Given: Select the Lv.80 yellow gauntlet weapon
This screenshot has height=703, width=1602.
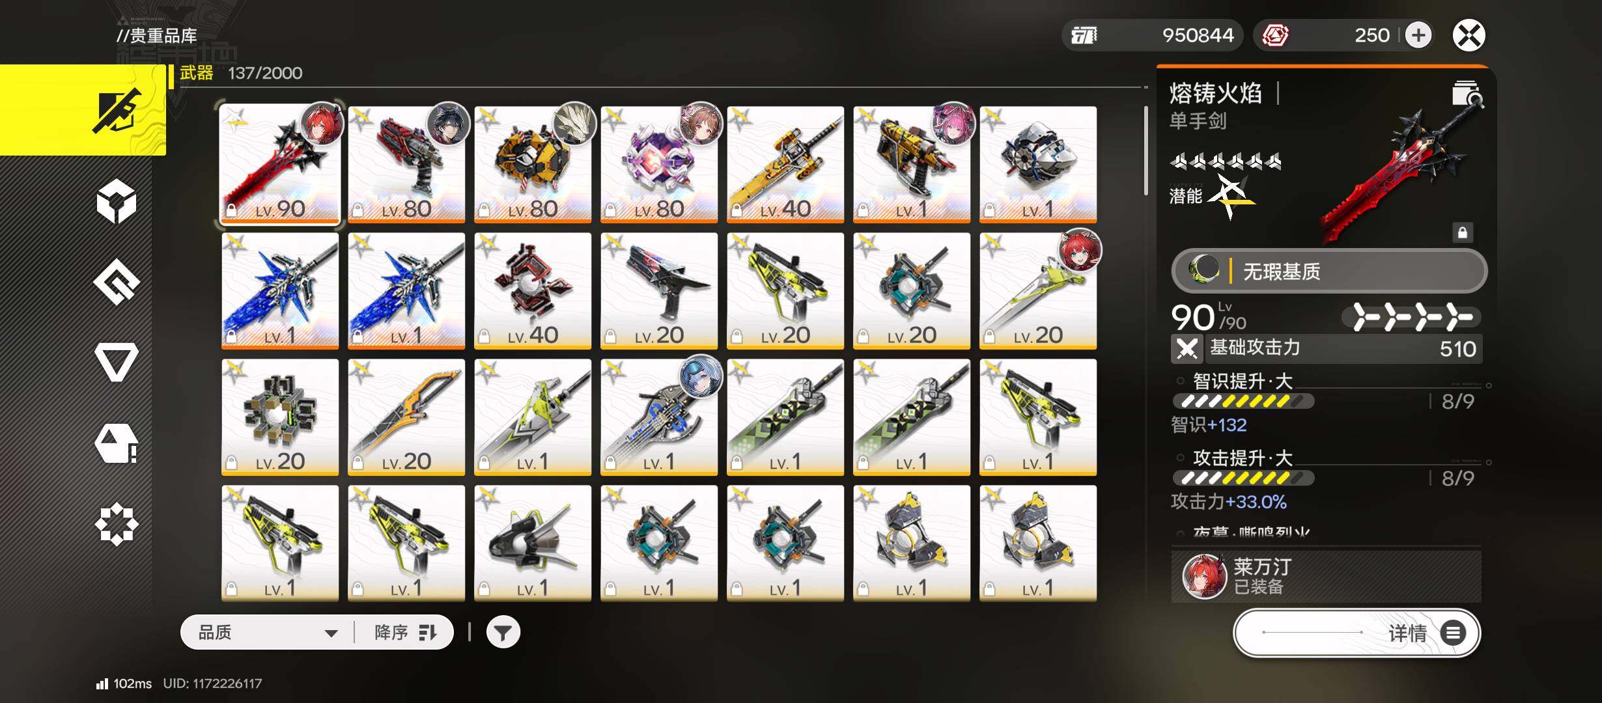Looking at the screenshot, I should click(x=533, y=164).
